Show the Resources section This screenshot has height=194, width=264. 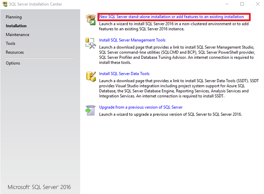(15, 52)
